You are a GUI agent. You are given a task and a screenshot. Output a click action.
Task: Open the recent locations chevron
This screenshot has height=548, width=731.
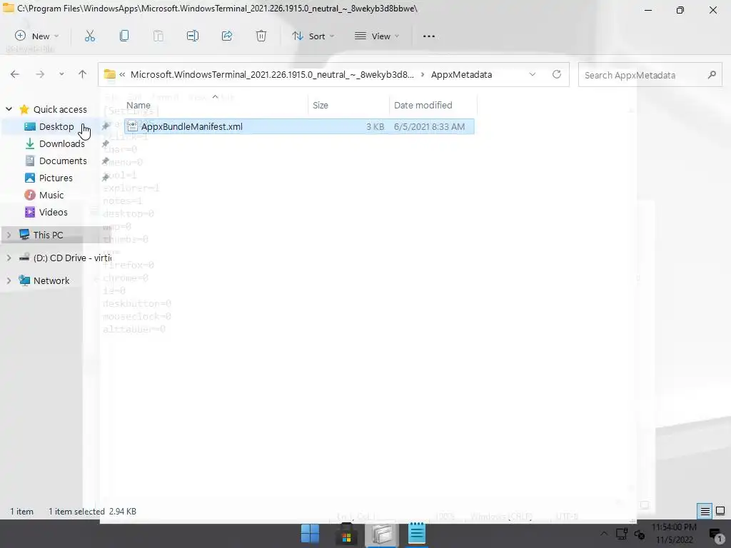61,74
